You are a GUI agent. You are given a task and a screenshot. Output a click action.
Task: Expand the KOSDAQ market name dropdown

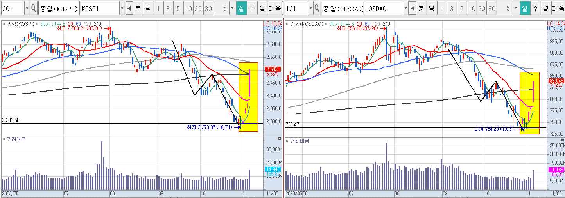point(405,8)
